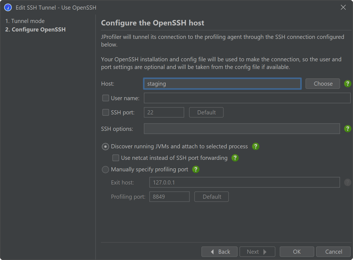Select Manually specify profiling port option

[x=105, y=170]
